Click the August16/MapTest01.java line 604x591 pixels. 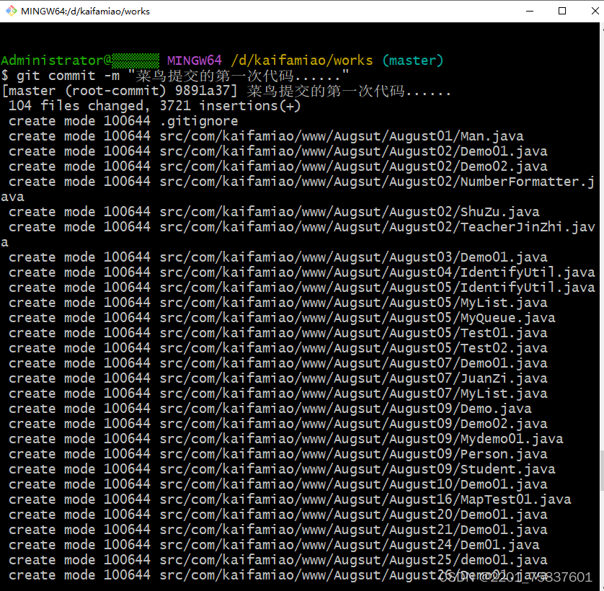coord(290,499)
